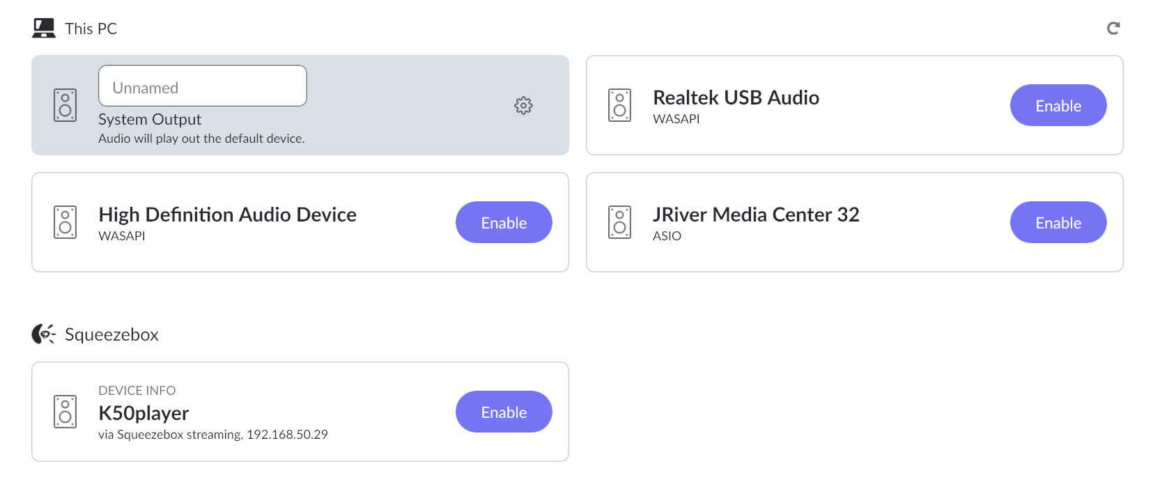Click the Squeezebox logo icon
Image resolution: width=1169 pixels, height=498 pixels.
(x=43, y=334)
